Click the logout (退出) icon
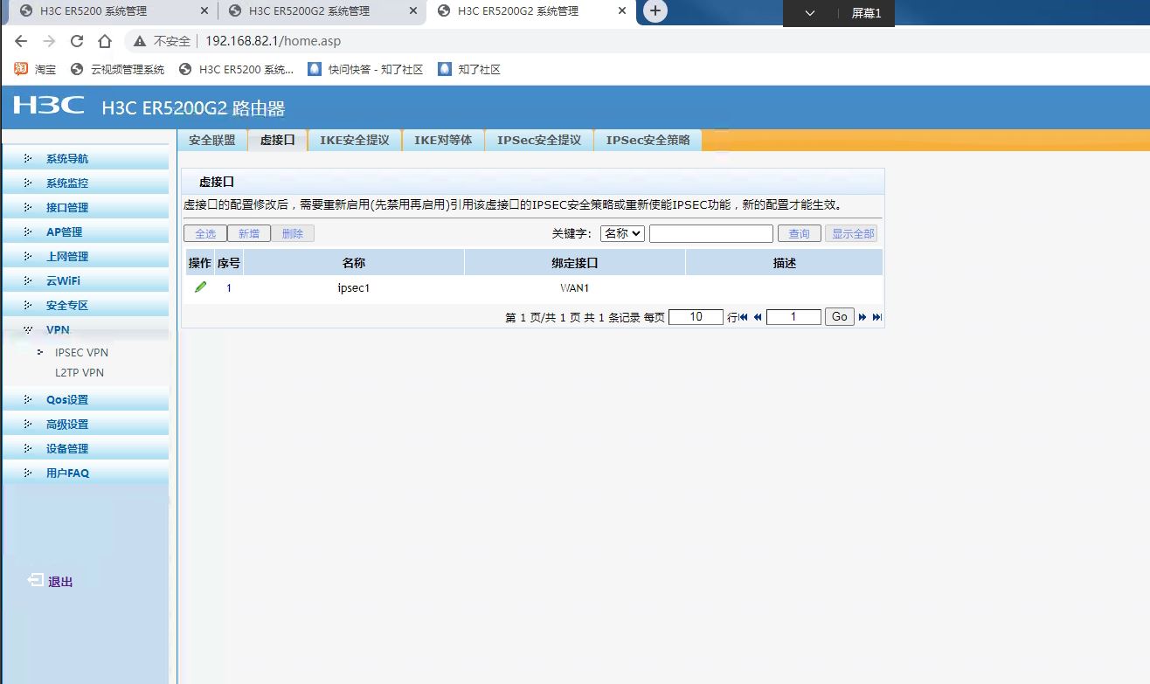1150x684 pixels. pyautogui.click(x=36, y=581)
